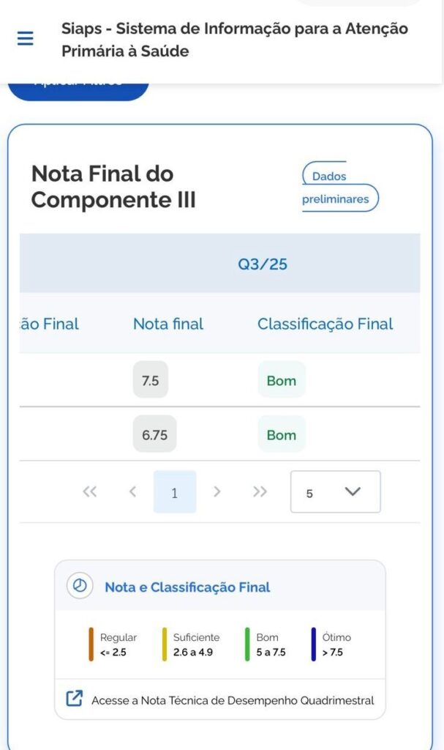Go to the first page of results
The image size is (444, 750).
(x=90, y=492)
